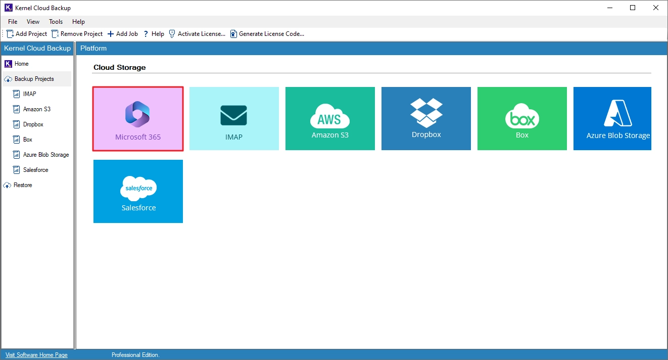This screenshot has width=668, height=360.
Task: Click the Visit Software Home Page link
Action: click(36, 355)
